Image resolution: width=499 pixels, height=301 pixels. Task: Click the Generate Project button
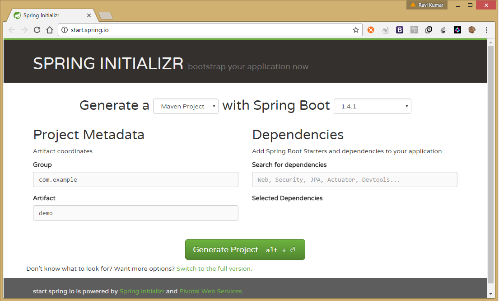click(x=245, y=249)
